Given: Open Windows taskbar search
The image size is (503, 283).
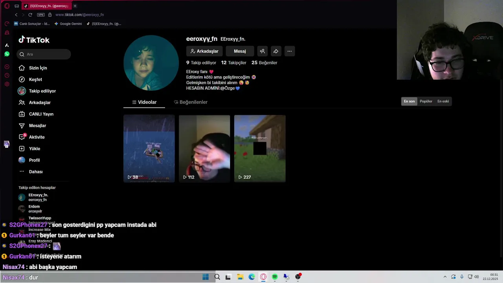Looking at the screenshot, I should tap(217, 277).
